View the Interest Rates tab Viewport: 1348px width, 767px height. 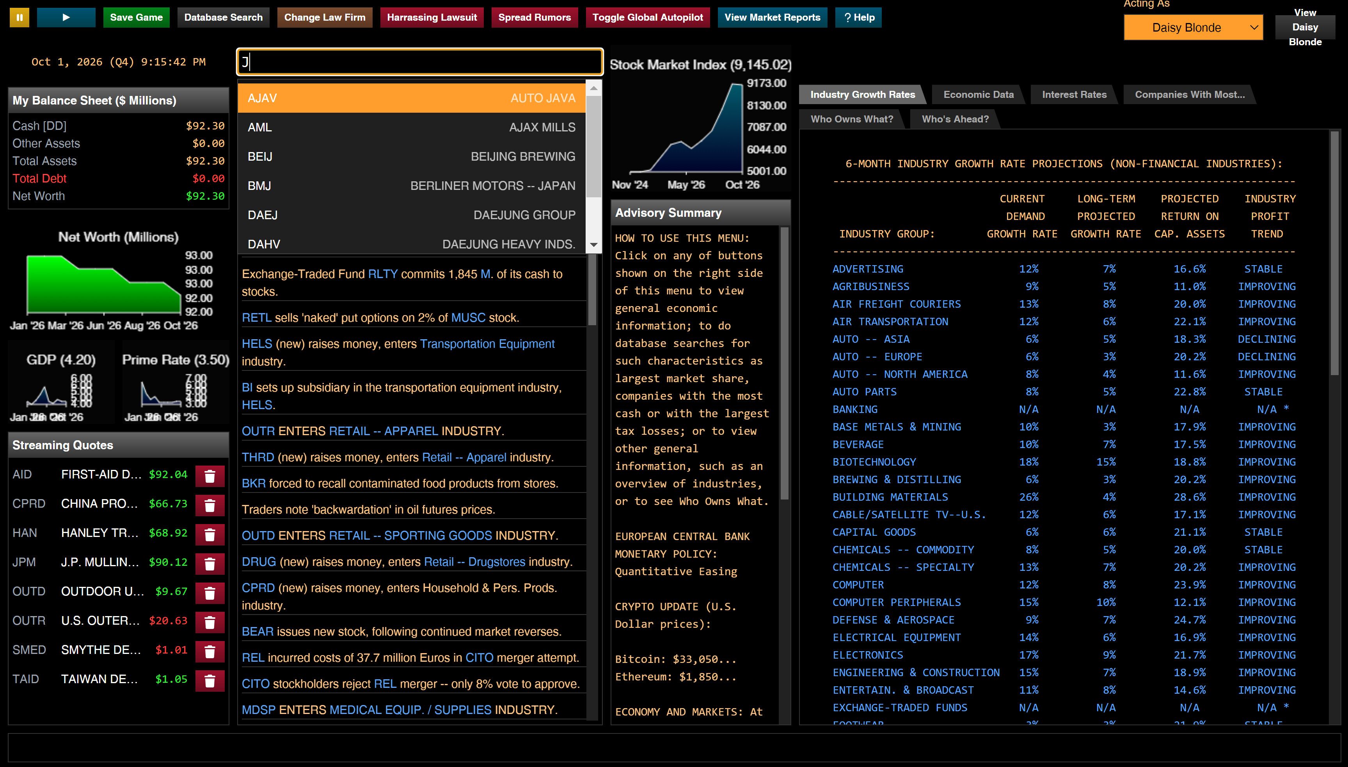pyautogui.click(x=1074, y=94)
